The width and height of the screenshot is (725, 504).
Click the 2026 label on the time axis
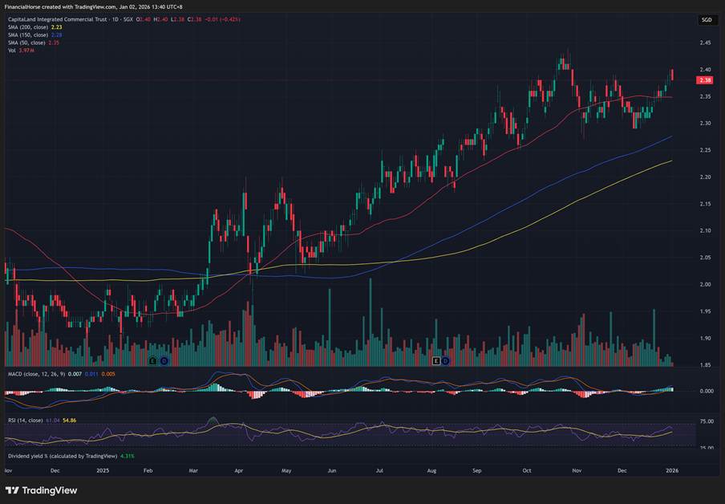pos(672,470)
